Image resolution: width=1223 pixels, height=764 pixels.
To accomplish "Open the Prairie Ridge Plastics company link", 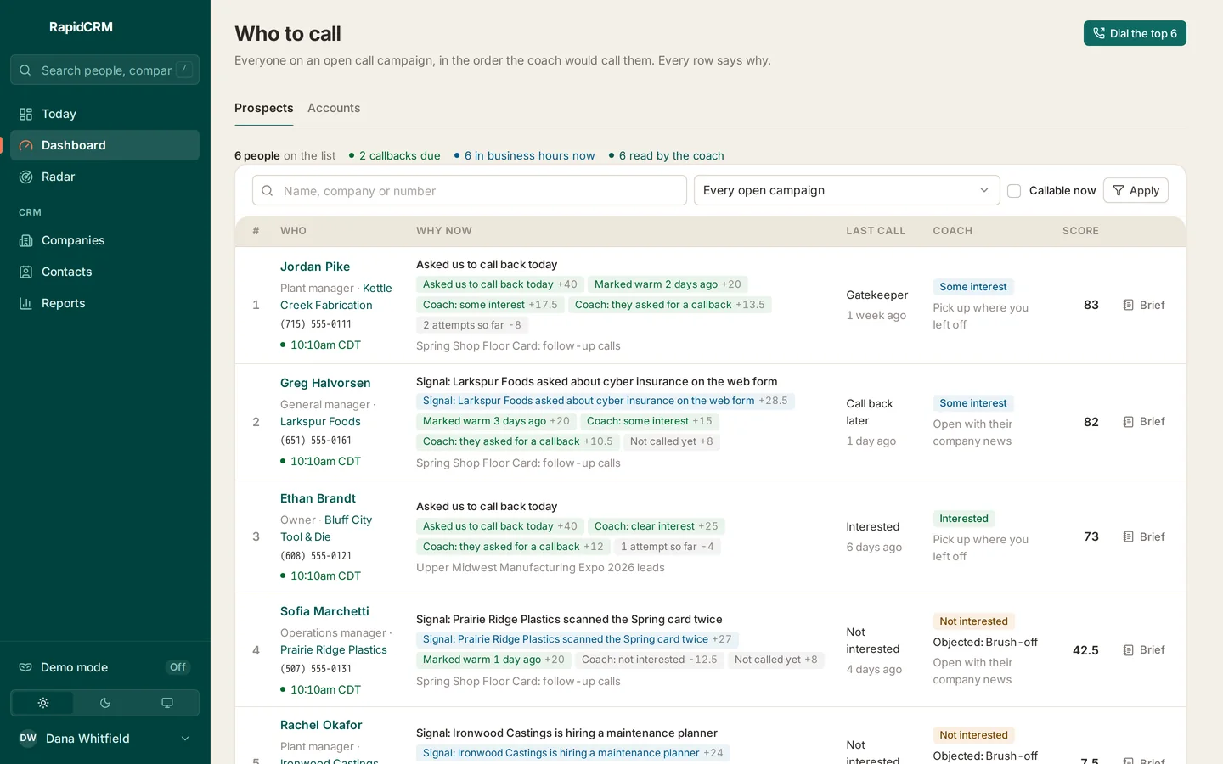I will click(x=334, y=649).
